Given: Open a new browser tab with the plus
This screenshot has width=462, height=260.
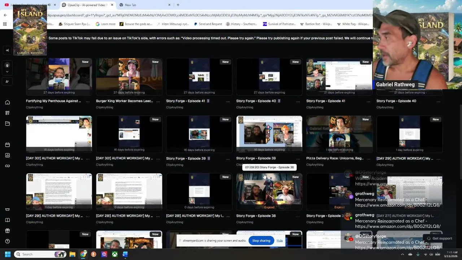Looking at the screenshot, I should pos(178,5).
